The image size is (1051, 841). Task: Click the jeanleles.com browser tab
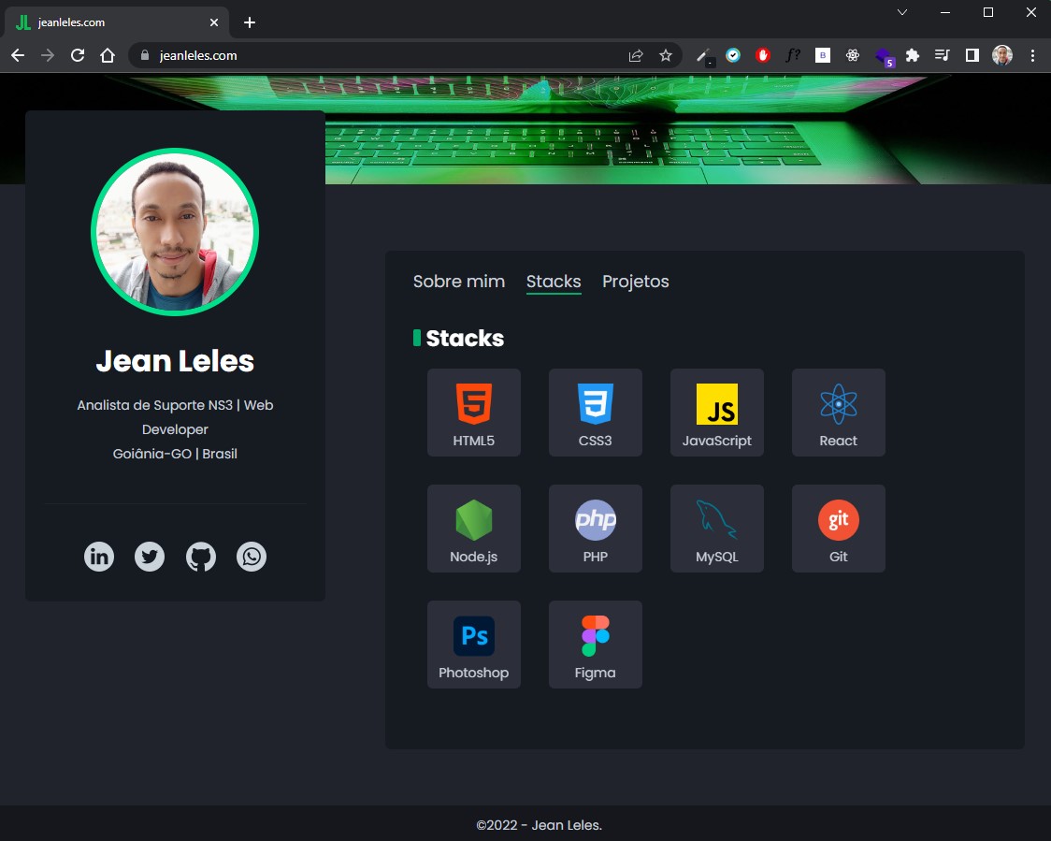click(117, 22)
